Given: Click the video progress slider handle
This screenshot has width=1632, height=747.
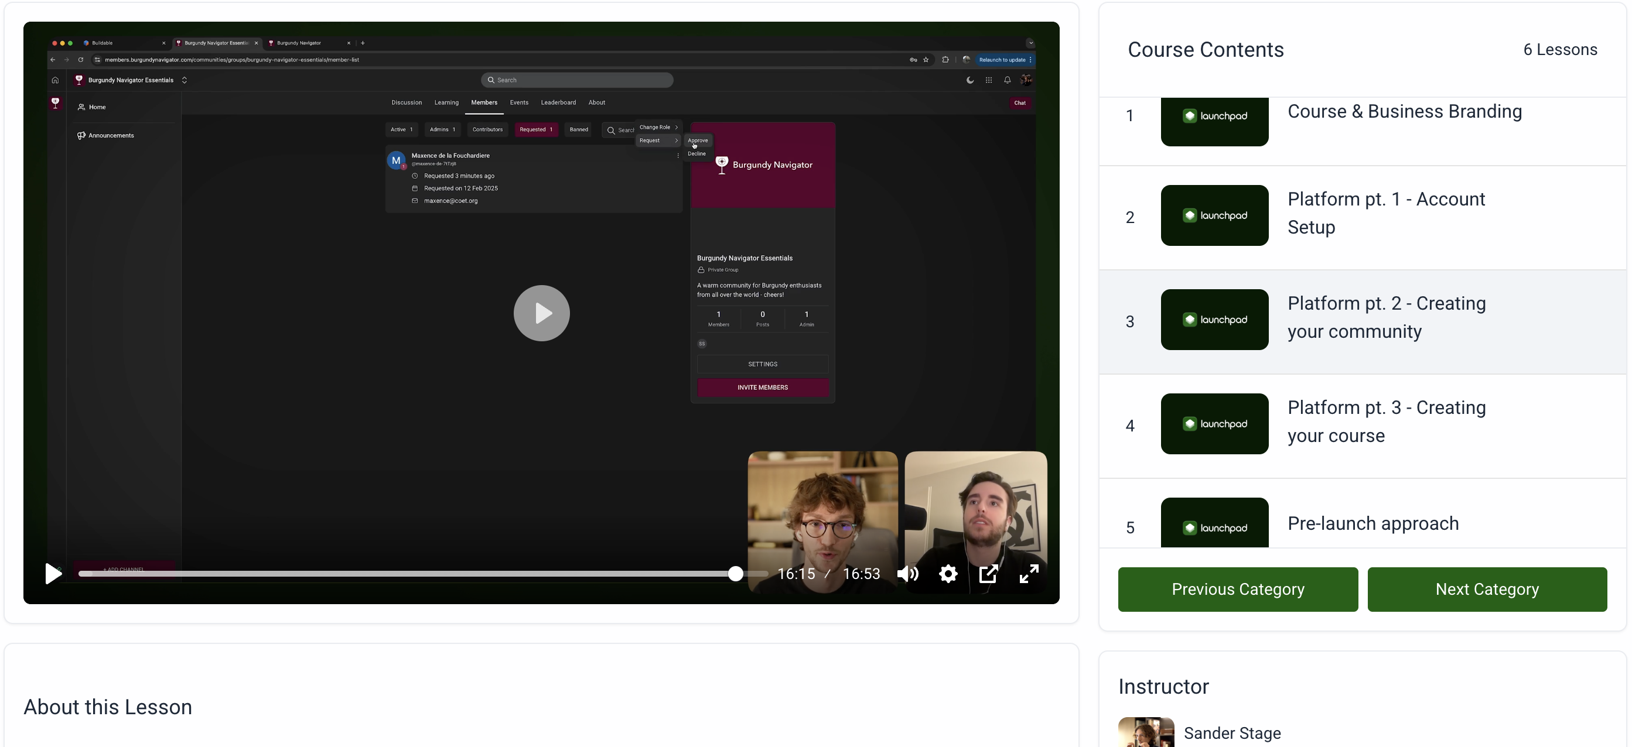Looking at the screenshot, I should pyautogui.click(x=735, y=574).
